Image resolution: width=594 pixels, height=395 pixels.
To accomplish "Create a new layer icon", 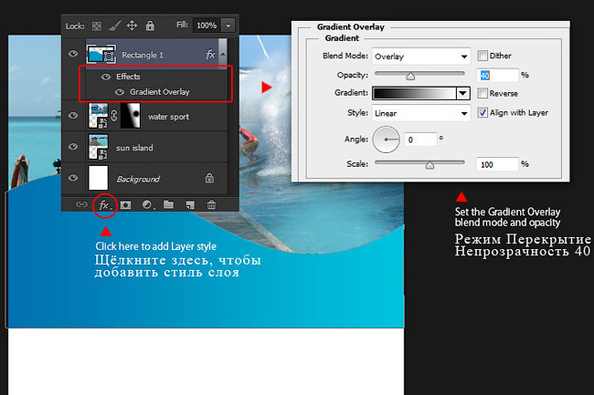I will point(190,205).
